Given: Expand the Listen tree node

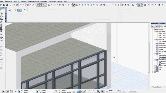Looking at the screenshot, I should 155,68.
